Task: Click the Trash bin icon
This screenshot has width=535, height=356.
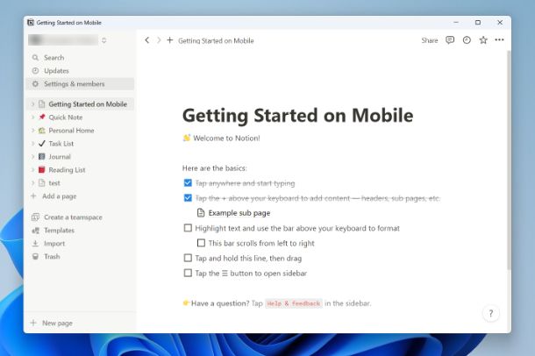Action: click(x=35, y=256)
